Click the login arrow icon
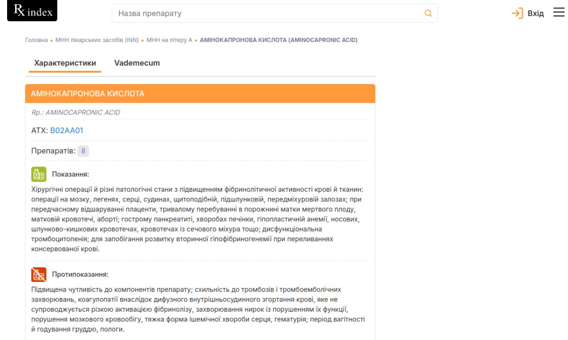 [x=517, y=13]
